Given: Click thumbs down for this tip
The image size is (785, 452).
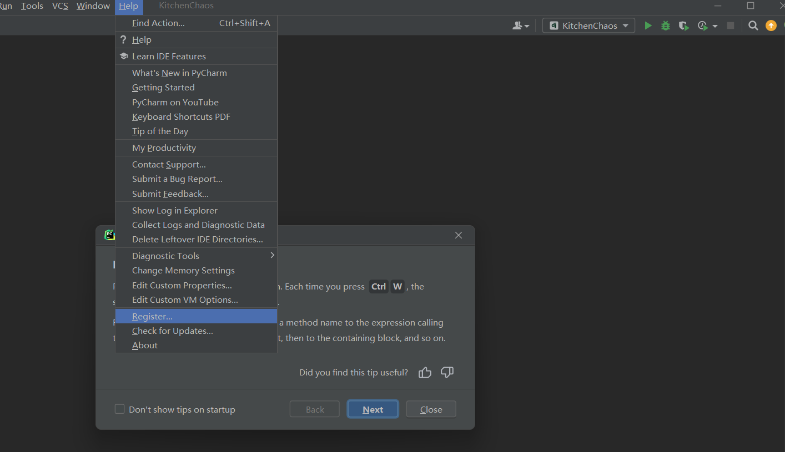Looking at the screenshot, I should tap(447, 372).
